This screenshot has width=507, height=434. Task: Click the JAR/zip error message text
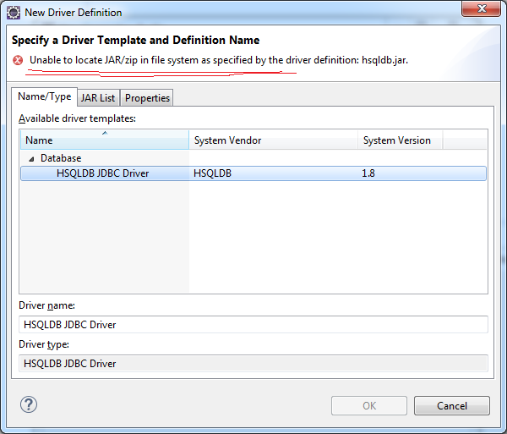click(x=219, y=60)
